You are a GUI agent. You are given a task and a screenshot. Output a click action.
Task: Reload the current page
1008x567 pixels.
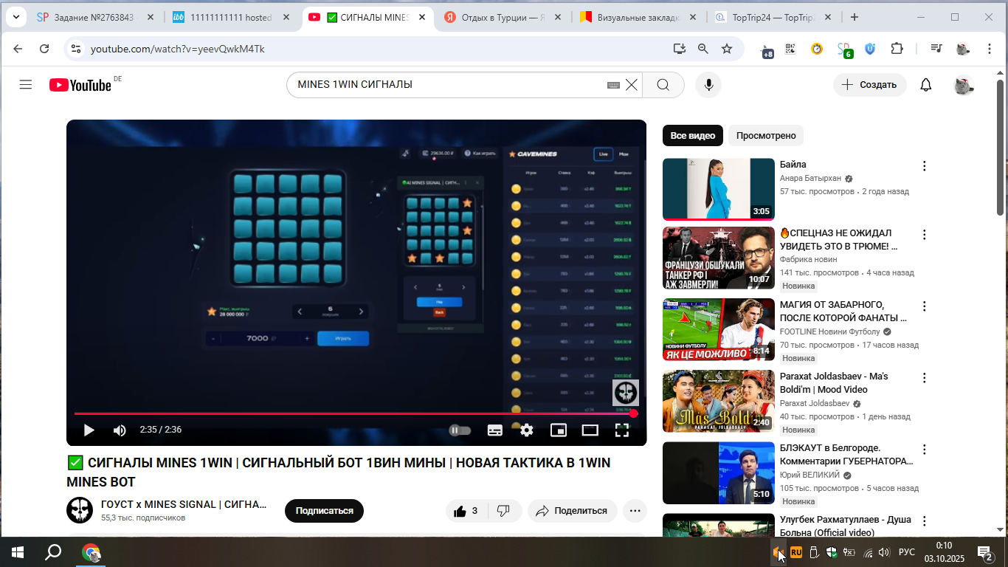44,49
